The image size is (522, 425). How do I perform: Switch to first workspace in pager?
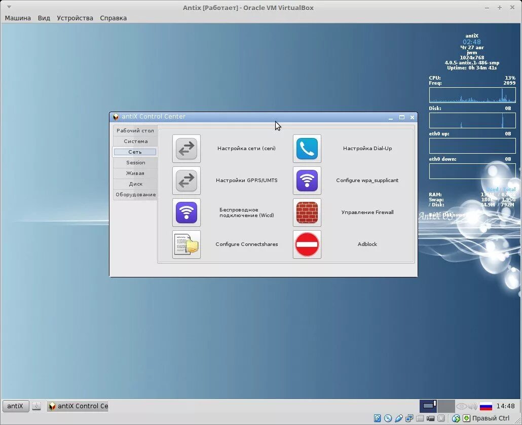[428, 406]
